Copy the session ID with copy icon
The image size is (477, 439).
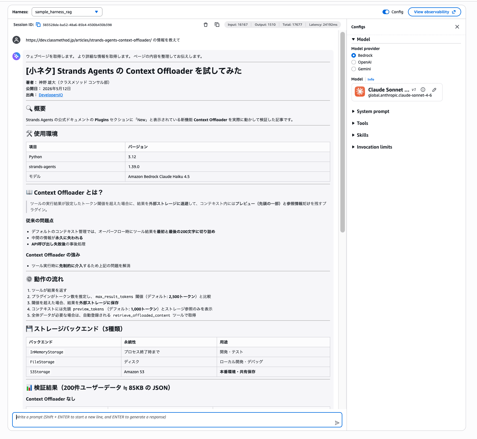[x=38, y=25]
